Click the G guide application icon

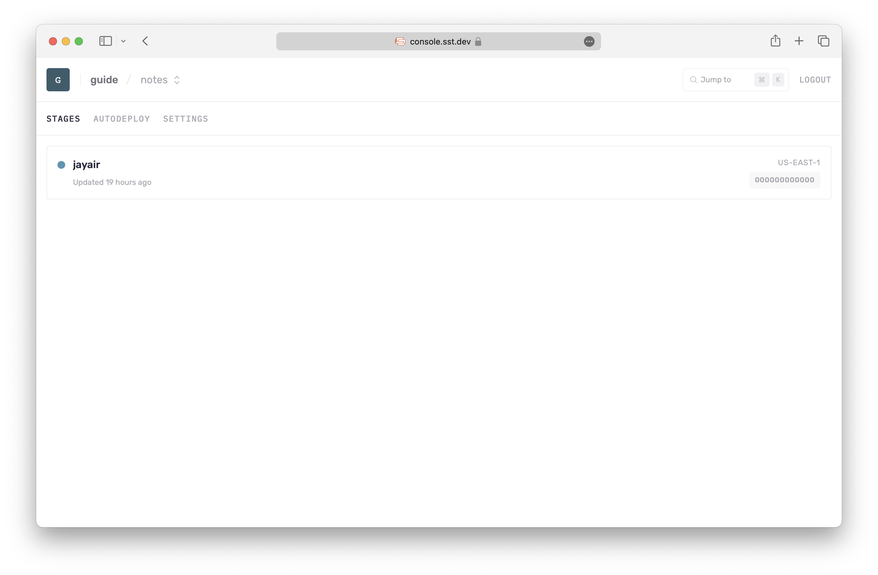click(x=58, y=80)
